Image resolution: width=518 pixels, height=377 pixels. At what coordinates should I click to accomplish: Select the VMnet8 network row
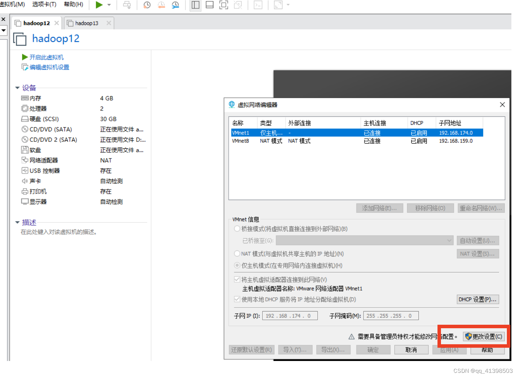point(357,141)
